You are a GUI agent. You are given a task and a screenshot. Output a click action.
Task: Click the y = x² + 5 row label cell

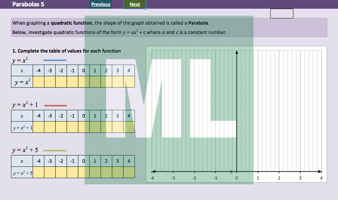[22, 173]
